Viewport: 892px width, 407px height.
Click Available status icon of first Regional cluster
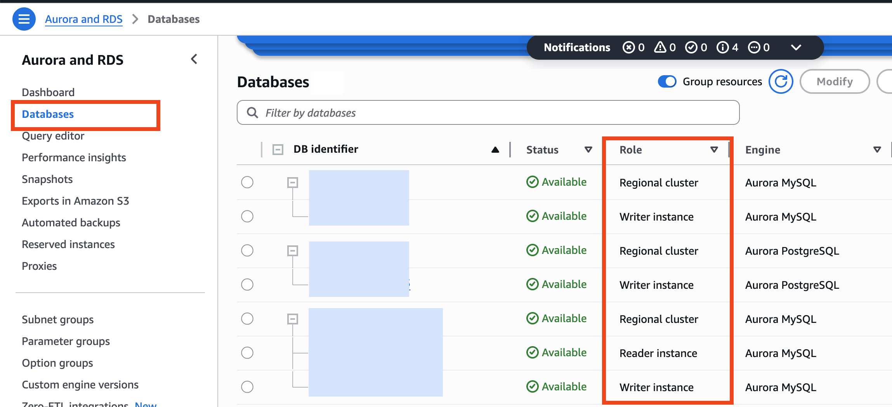pos(533,182)
